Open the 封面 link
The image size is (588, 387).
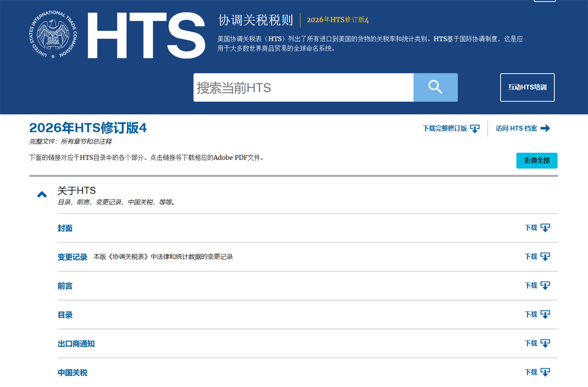pos(65,228)
